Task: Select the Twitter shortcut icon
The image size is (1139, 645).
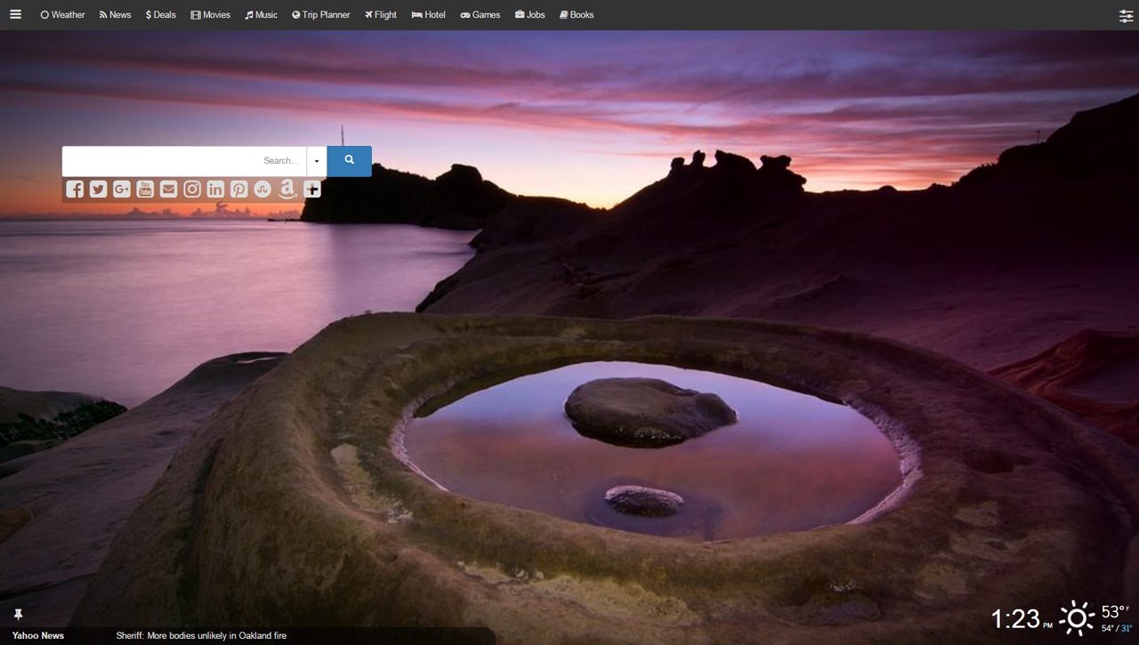Action: pos(98,189)
